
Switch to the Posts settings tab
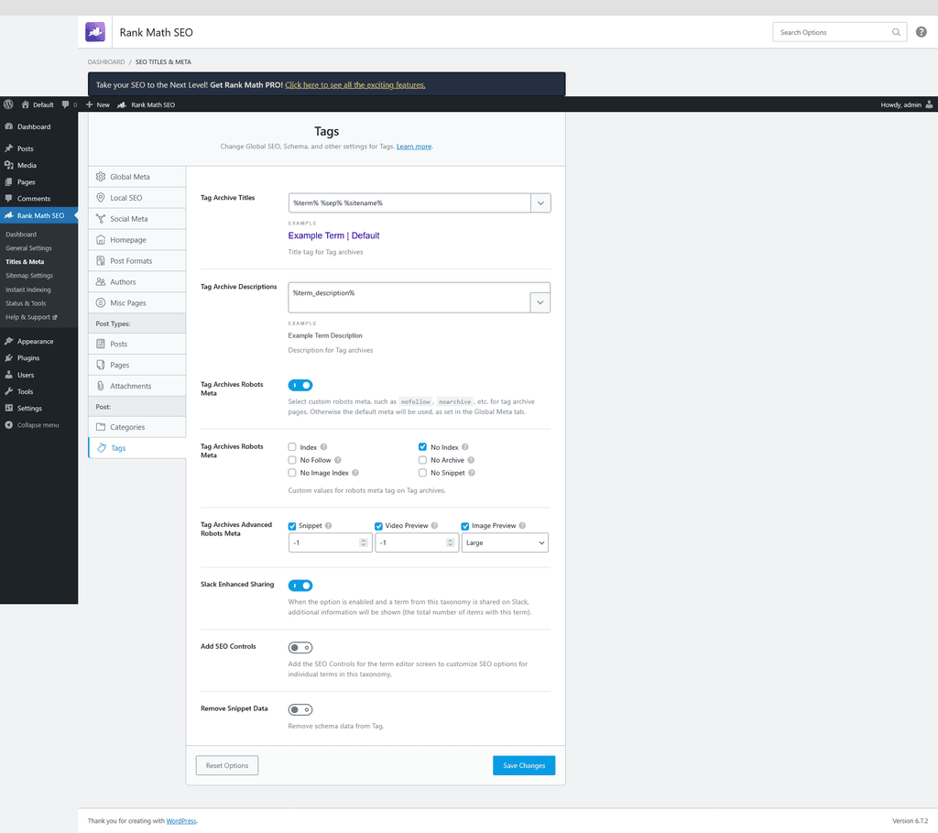[137, 344]
